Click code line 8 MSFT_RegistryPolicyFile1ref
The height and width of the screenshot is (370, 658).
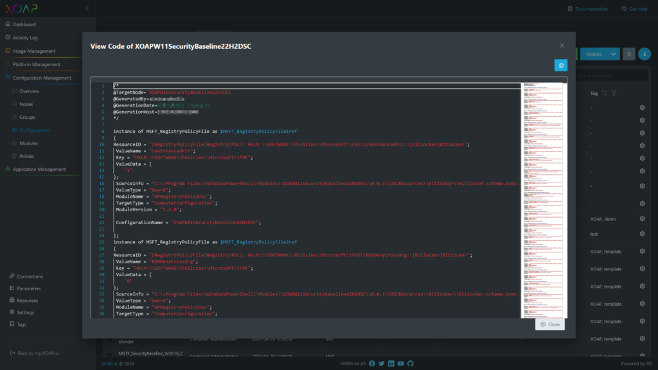point(205,131)
